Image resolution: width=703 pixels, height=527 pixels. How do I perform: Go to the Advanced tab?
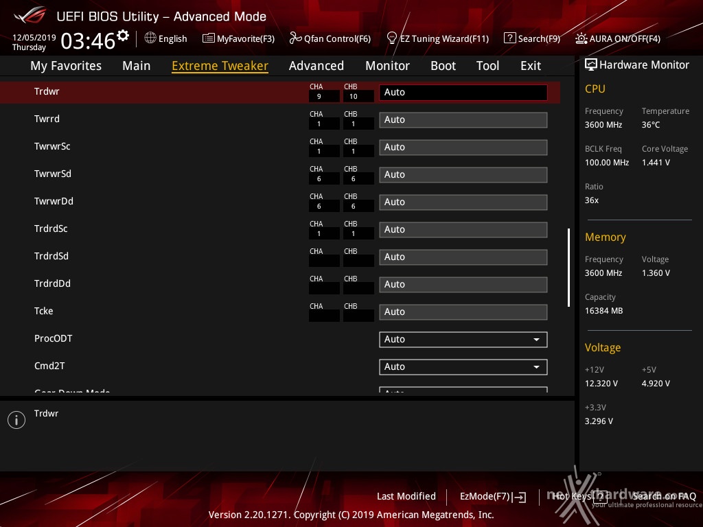pyautogui.click(x=316, y=66)
